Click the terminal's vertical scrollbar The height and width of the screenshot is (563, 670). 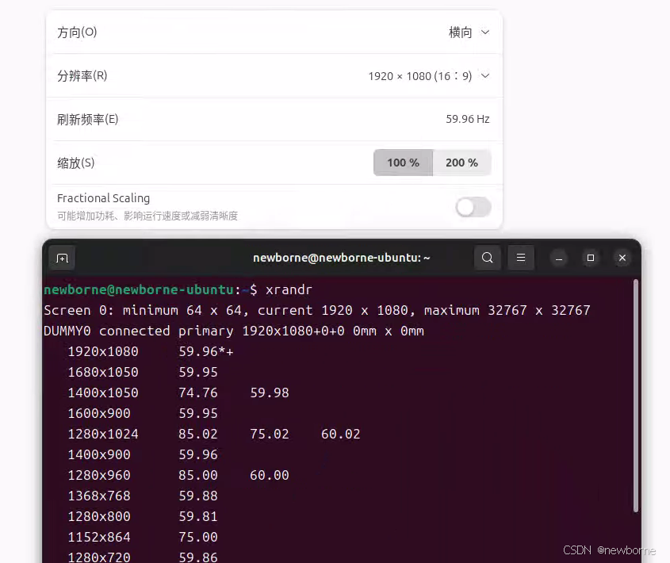(x=636, y=396)
